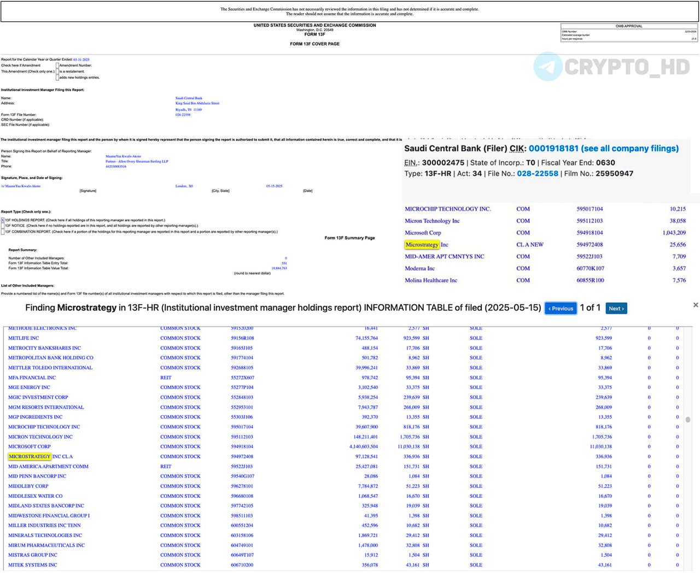Viewport: 700px width, 578px height.
Task: Click the form file number 028-22558 value
Action: [183, 115]
